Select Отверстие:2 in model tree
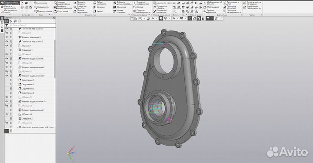The image size is (313, 163). point(26,119)
